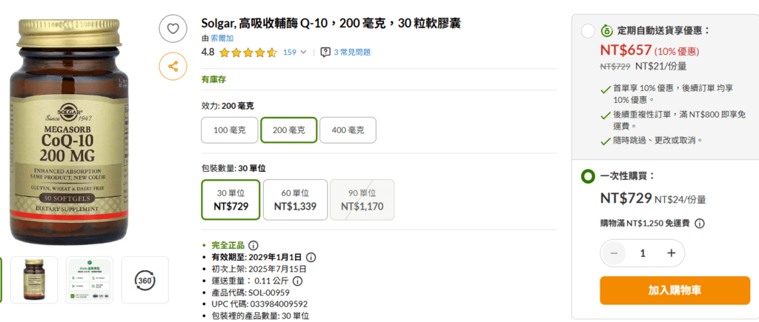Select the unavailable 90 單位 NT$1,170 package

pyautogui.click(x=362, y=200)
